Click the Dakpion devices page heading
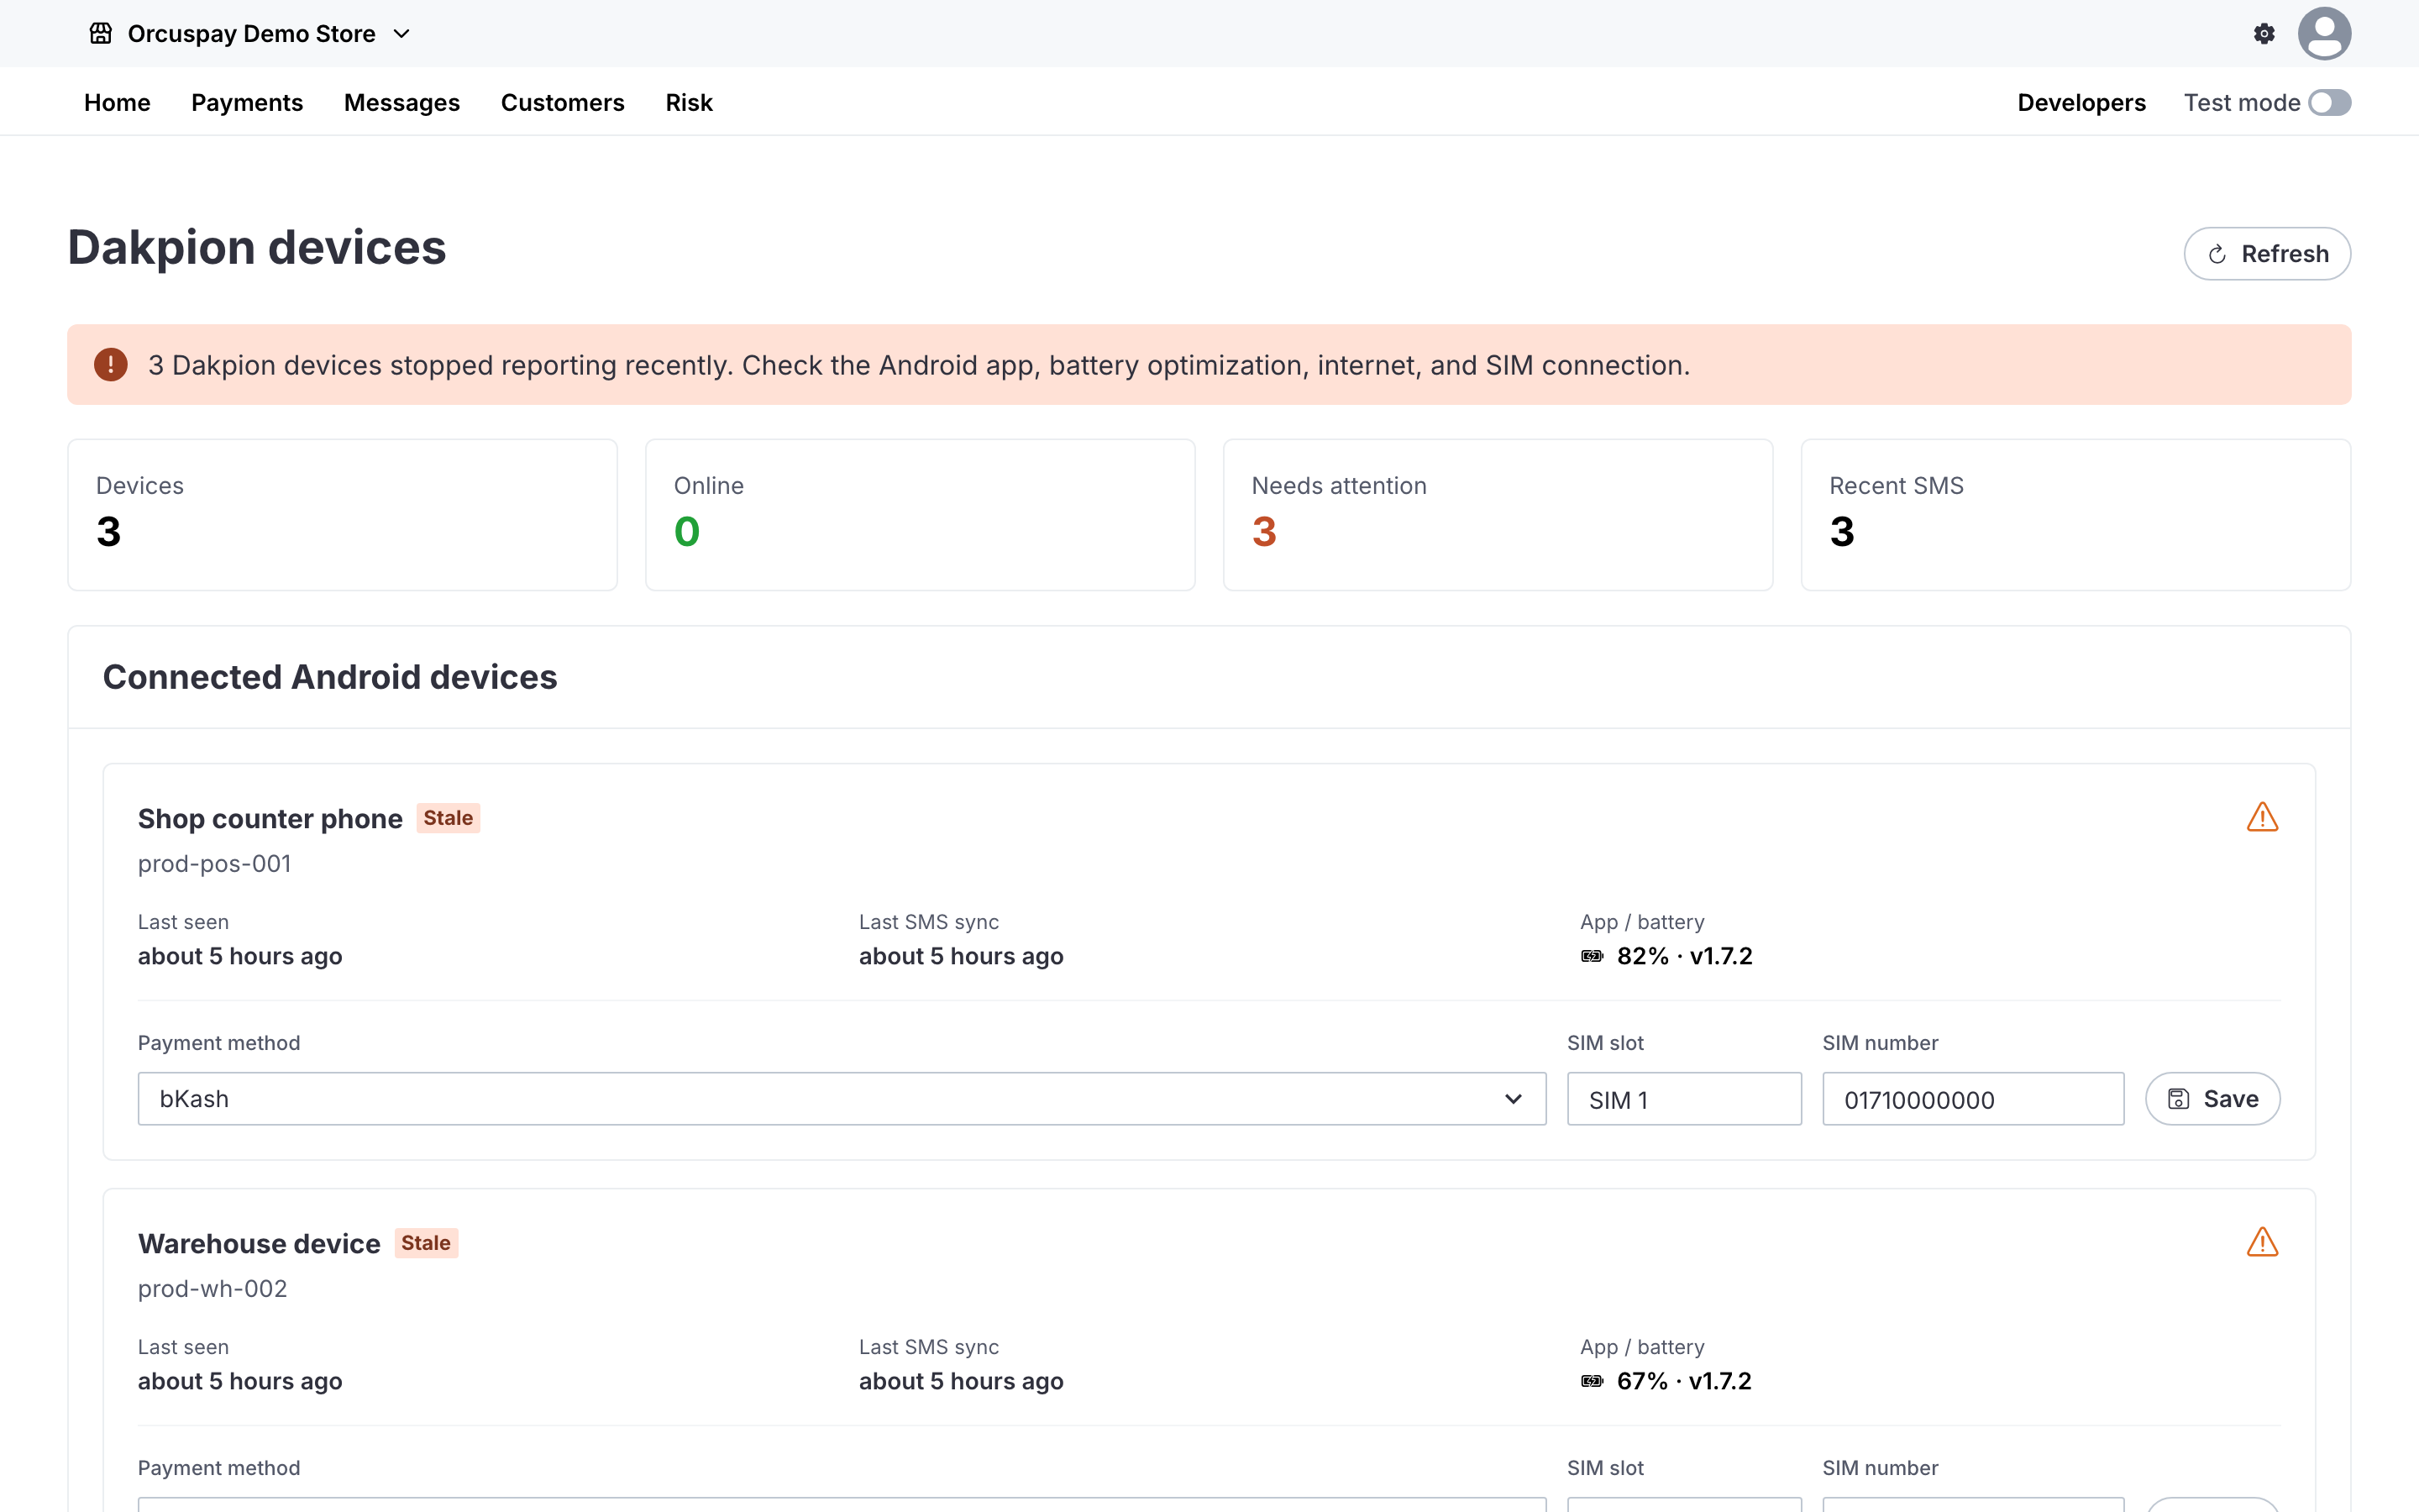The height and width of the screenshot is (1512, 2419). 257,248
